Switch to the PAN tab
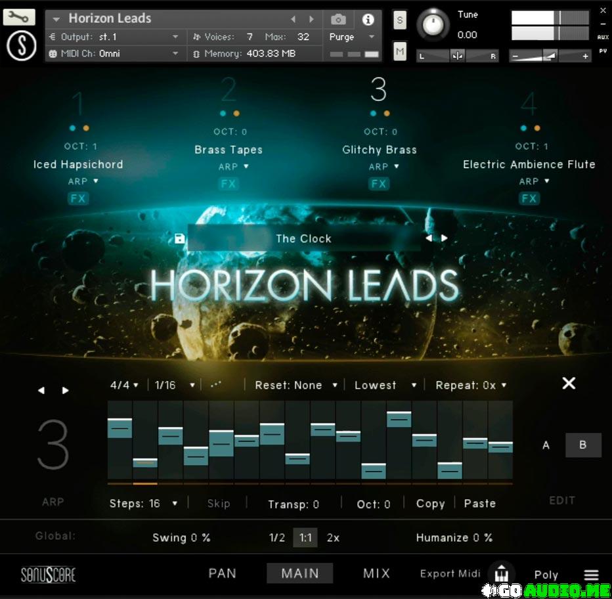The width and height of the screenshot is (612, 599). [x=222, y=573]
